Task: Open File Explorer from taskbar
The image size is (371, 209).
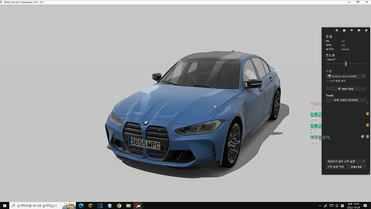Action: [128, 206]
